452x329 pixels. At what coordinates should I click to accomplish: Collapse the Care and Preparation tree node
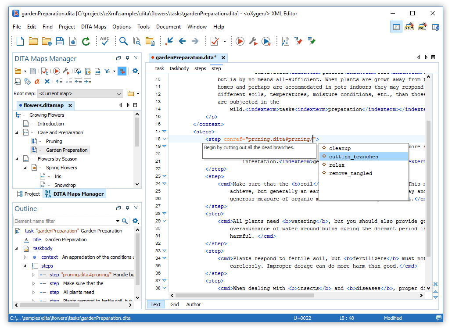click(x=17, y=132)
